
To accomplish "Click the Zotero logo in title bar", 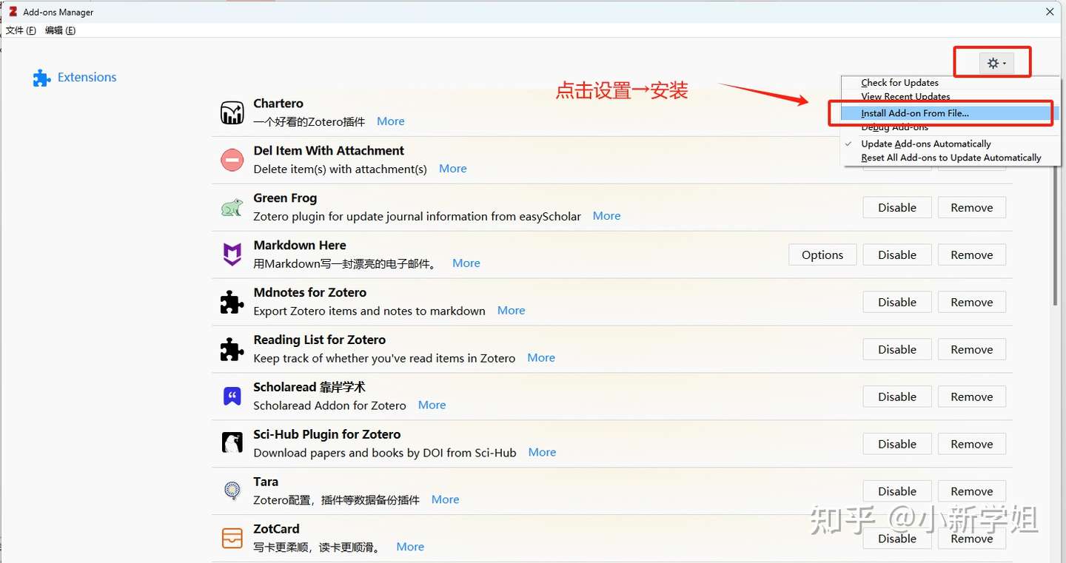I will [13, 12].
